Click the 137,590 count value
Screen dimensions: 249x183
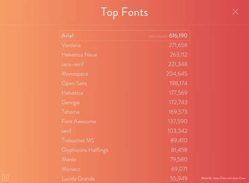(178, 121)
